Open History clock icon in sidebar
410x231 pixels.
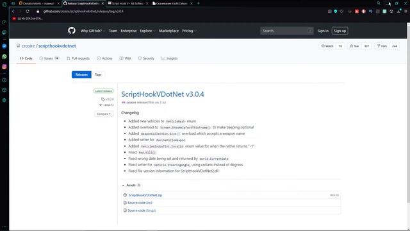pos(4,80)
